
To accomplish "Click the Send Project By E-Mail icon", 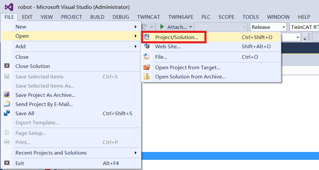I will 7,104.
